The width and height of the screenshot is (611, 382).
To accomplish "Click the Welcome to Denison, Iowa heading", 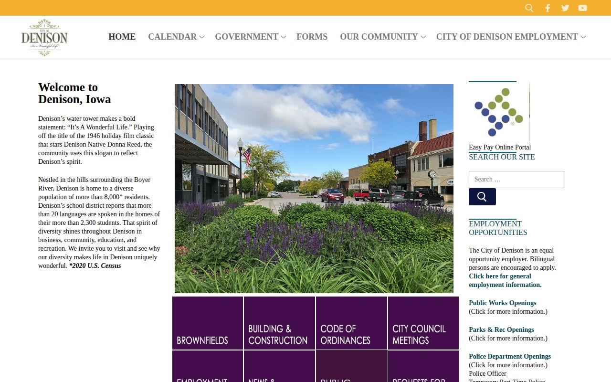I will (x=74, y=93).
